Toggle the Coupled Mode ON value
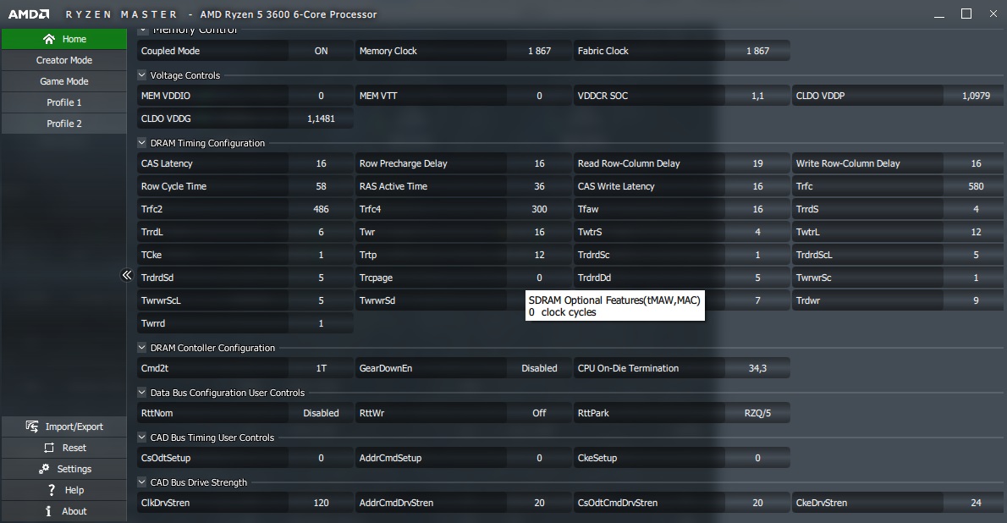Image resolution: width=1007 pixels, height=523 pixels. pos(321,51)
